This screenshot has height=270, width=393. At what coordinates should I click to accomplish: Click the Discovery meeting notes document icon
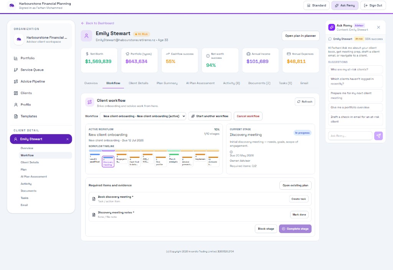(94, 215)
